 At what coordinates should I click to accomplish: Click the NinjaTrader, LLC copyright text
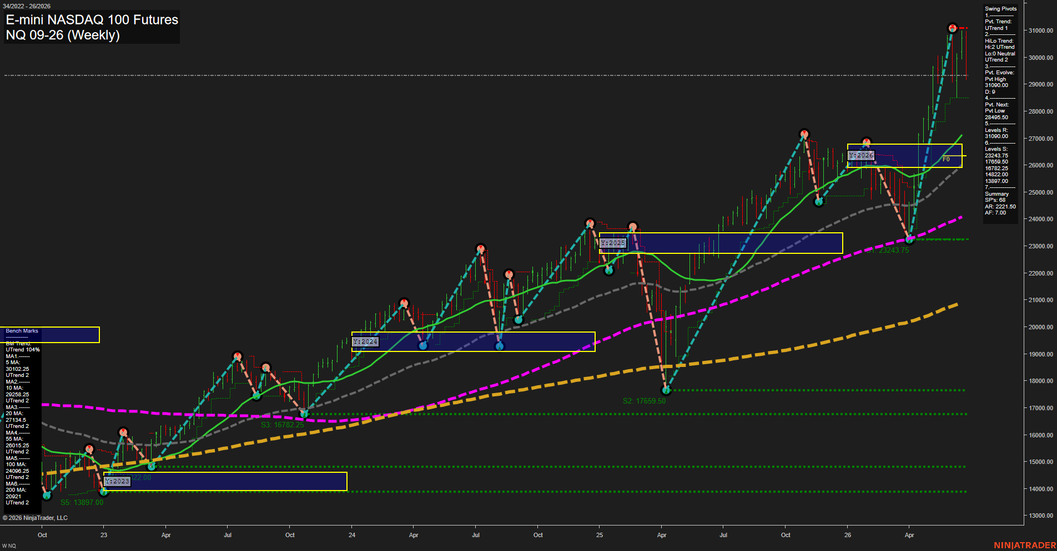(35, 518)
